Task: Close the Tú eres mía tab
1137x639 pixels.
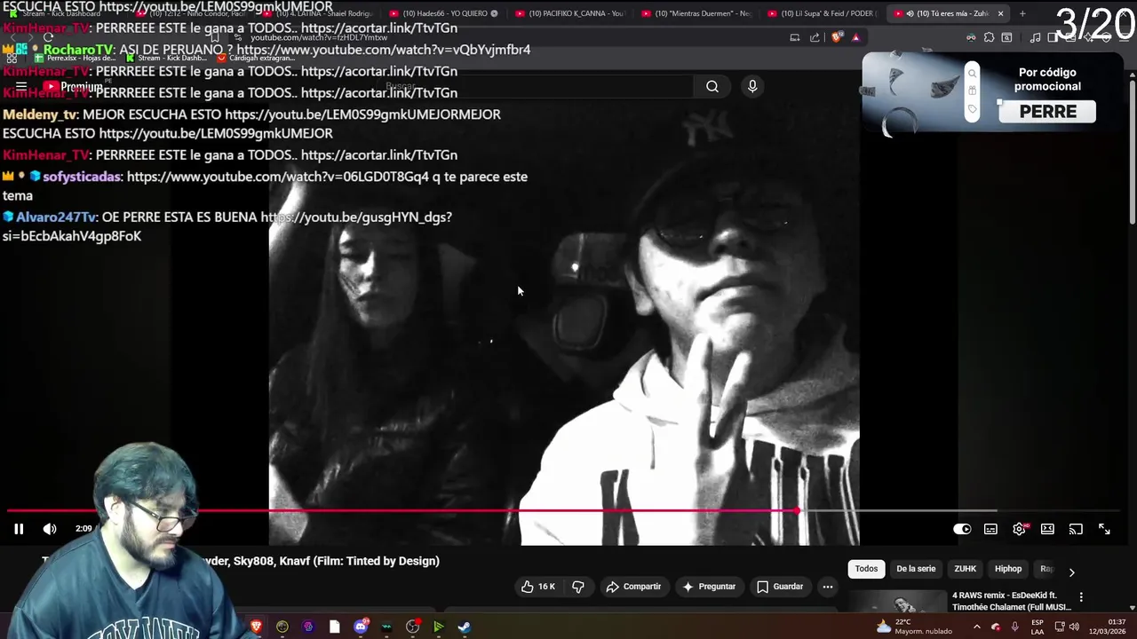Action: [x=1000, y=13]
